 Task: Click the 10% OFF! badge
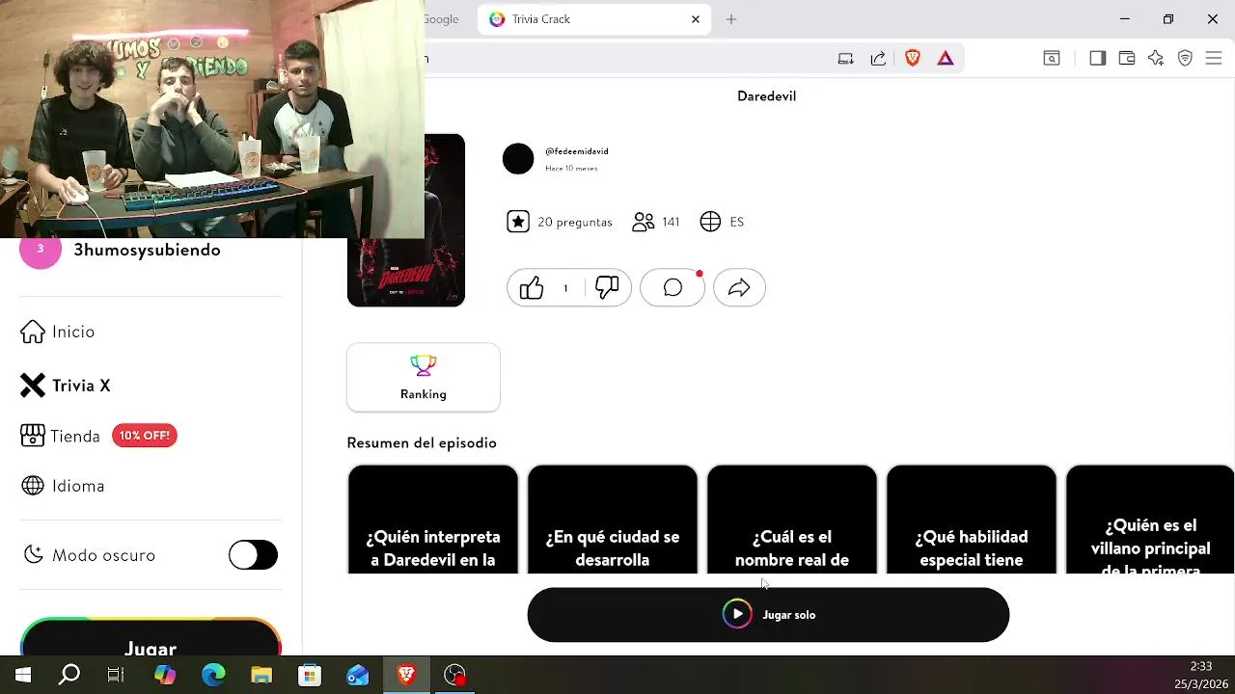pos(145,436)
